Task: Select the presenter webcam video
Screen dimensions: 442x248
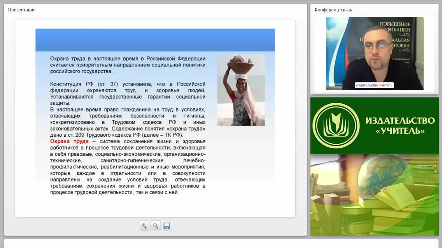Action: (x=375, y=54)
